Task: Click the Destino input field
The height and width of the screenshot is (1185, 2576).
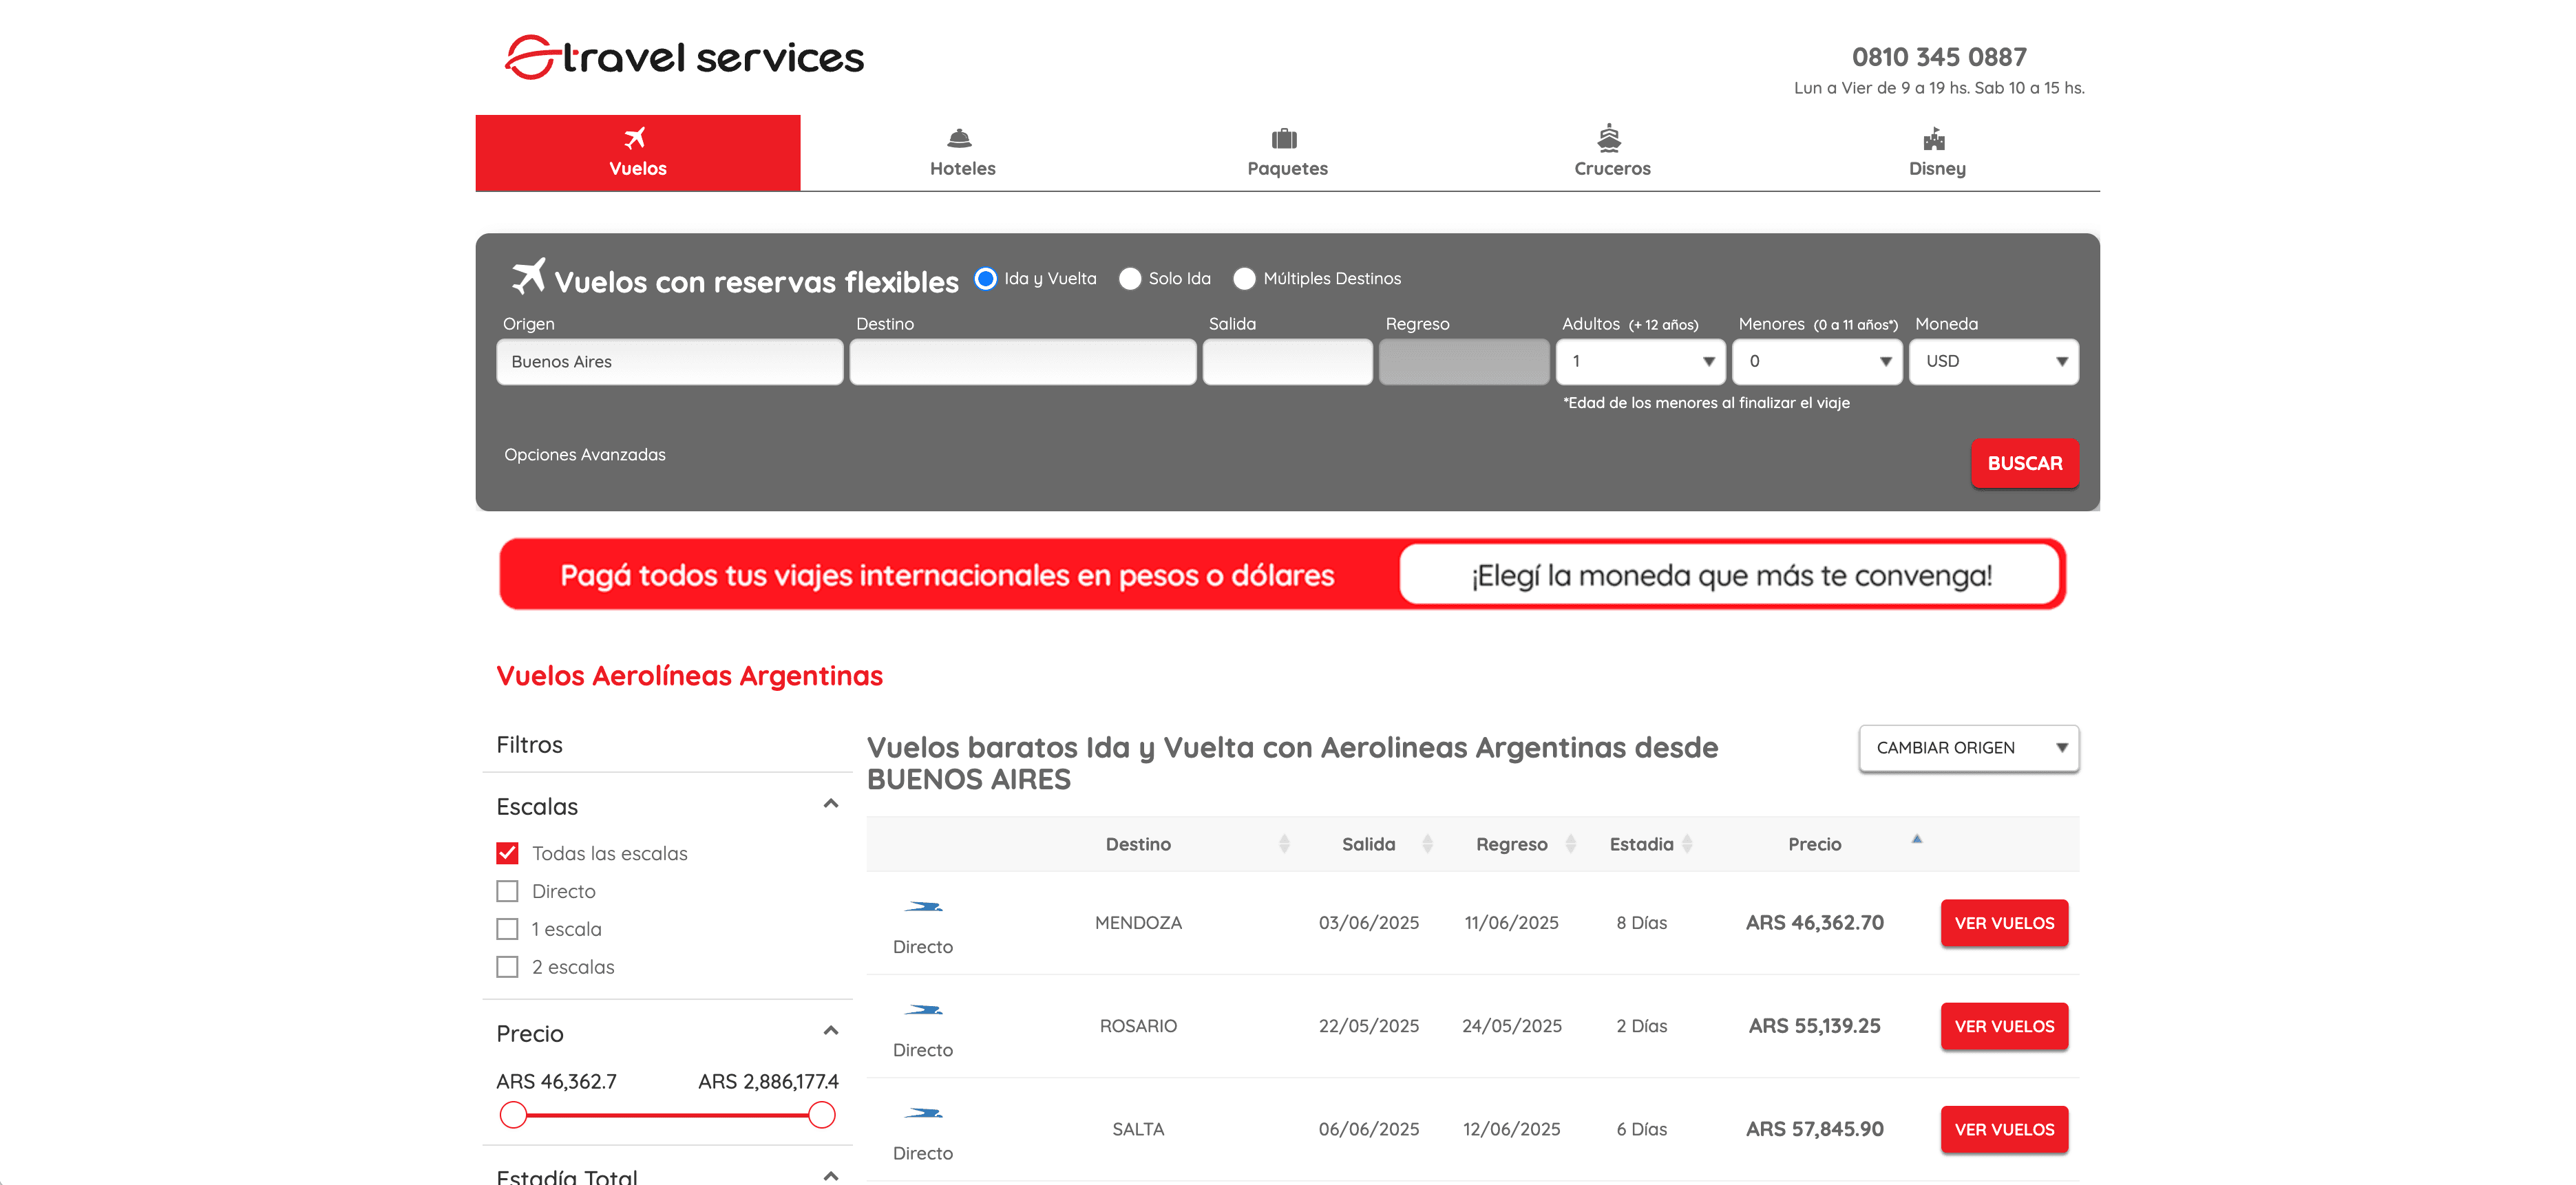Action: (1022, 362)
